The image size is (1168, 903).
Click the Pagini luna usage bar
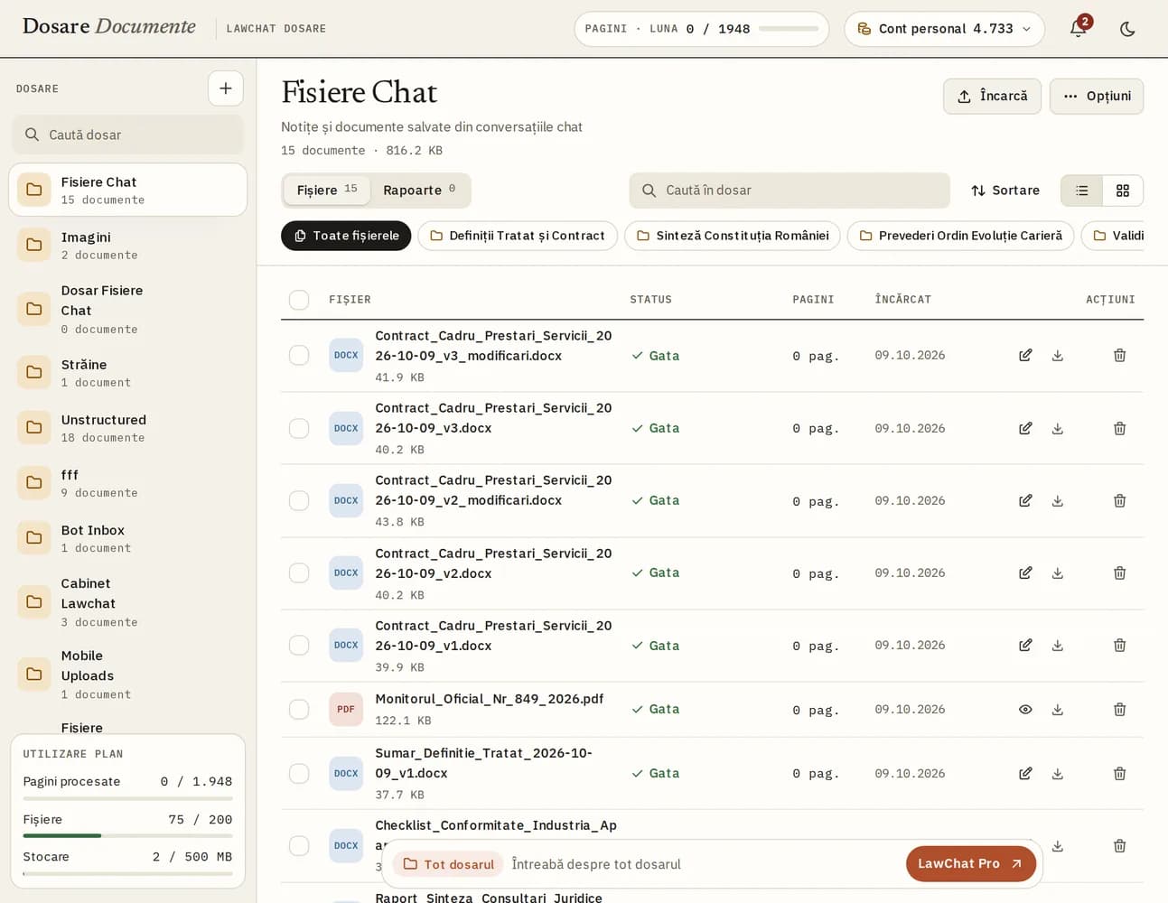point(789,29)
